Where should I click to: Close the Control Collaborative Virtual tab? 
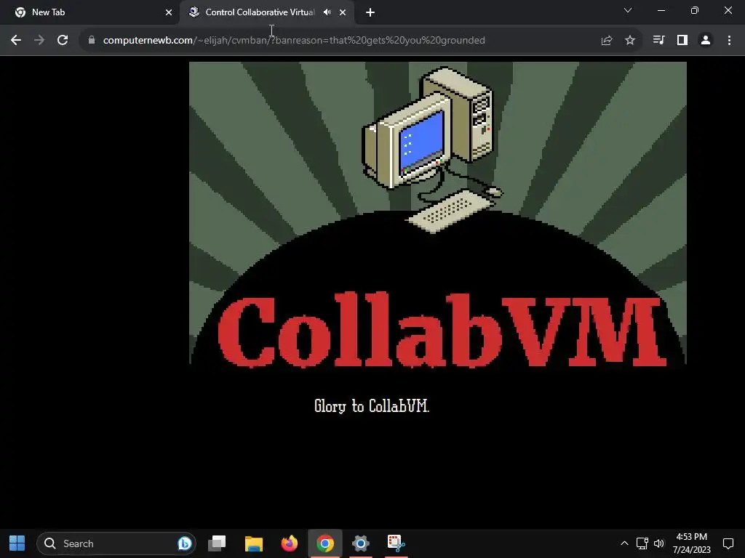coord(343,12)
